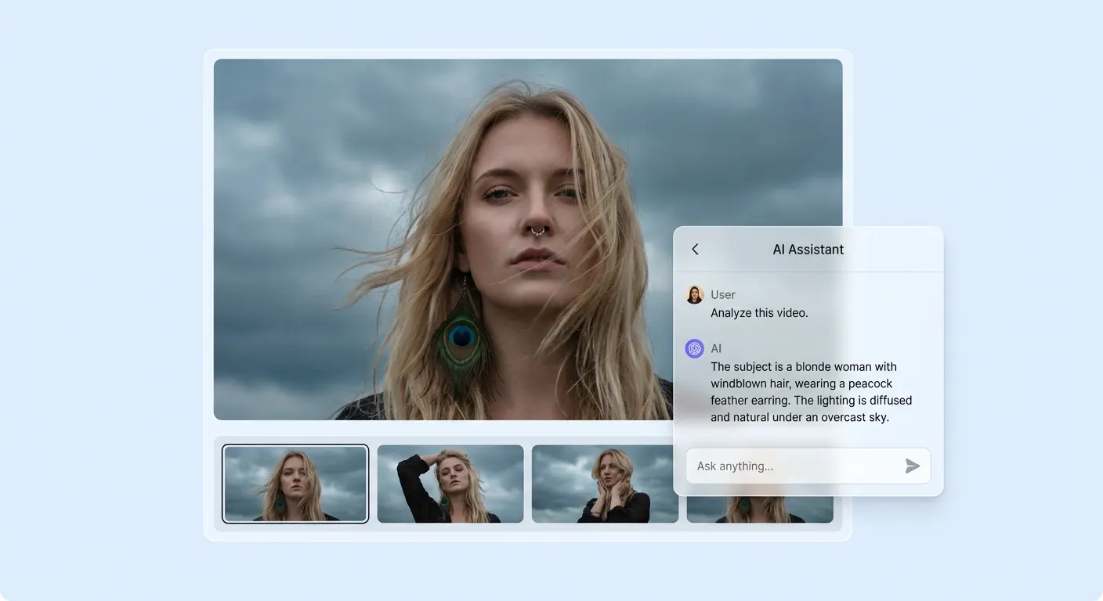Open the thumbnail of the woman touching her hair
Screen dimensions: 1103x601
point(450,483)
